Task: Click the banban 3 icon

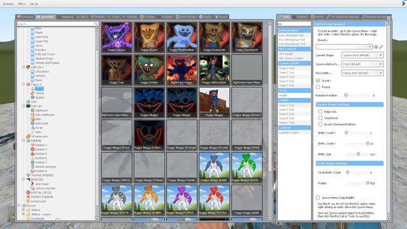Action: (x=32, y=145)
